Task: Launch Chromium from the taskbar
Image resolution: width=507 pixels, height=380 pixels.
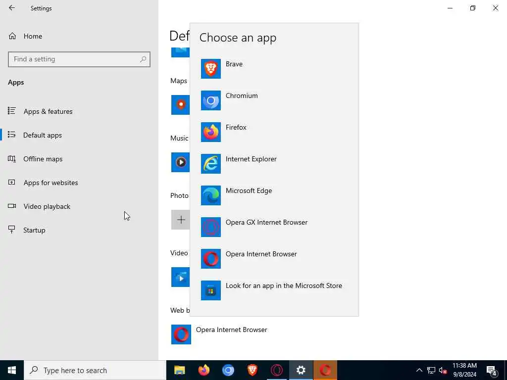Action: (x=228, y=370)
